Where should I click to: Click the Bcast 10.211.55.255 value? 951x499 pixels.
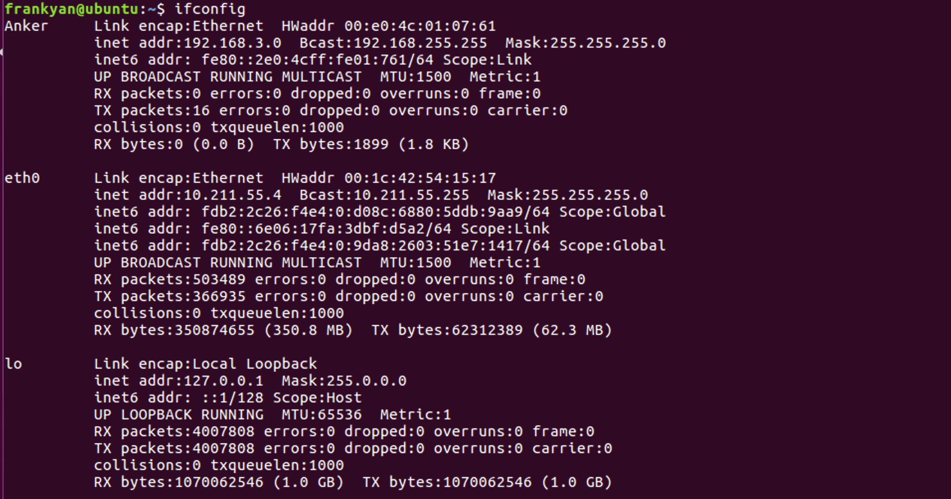point(411,195)
